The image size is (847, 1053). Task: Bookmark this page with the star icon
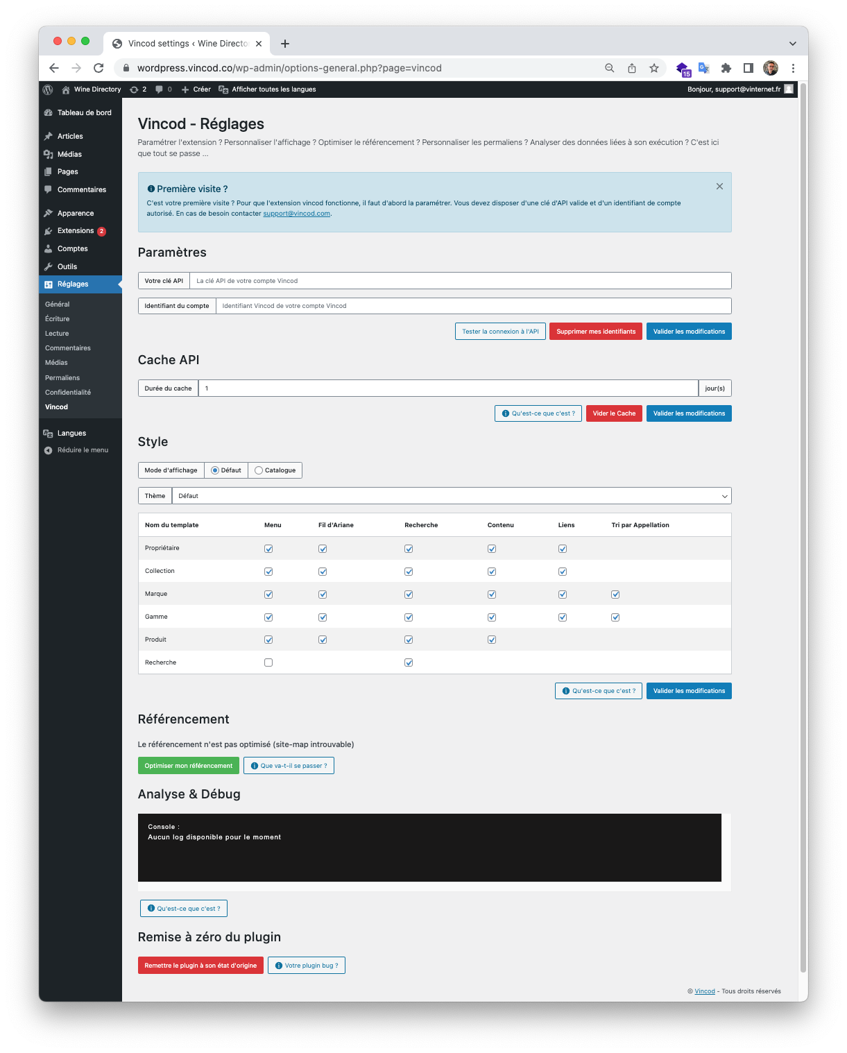(654, 68)
